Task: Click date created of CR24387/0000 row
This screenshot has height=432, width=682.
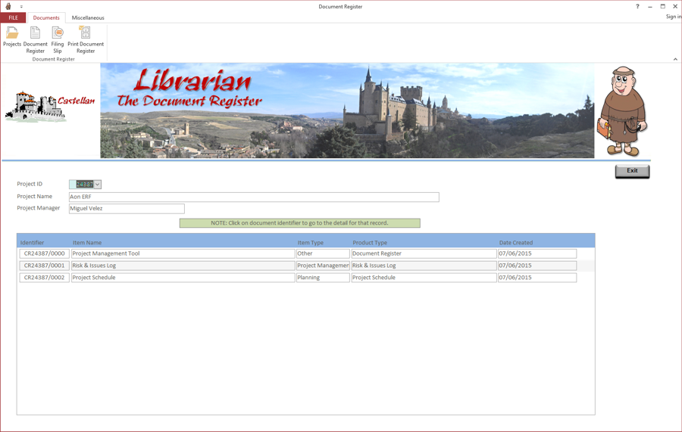Action: pos(537,253)
